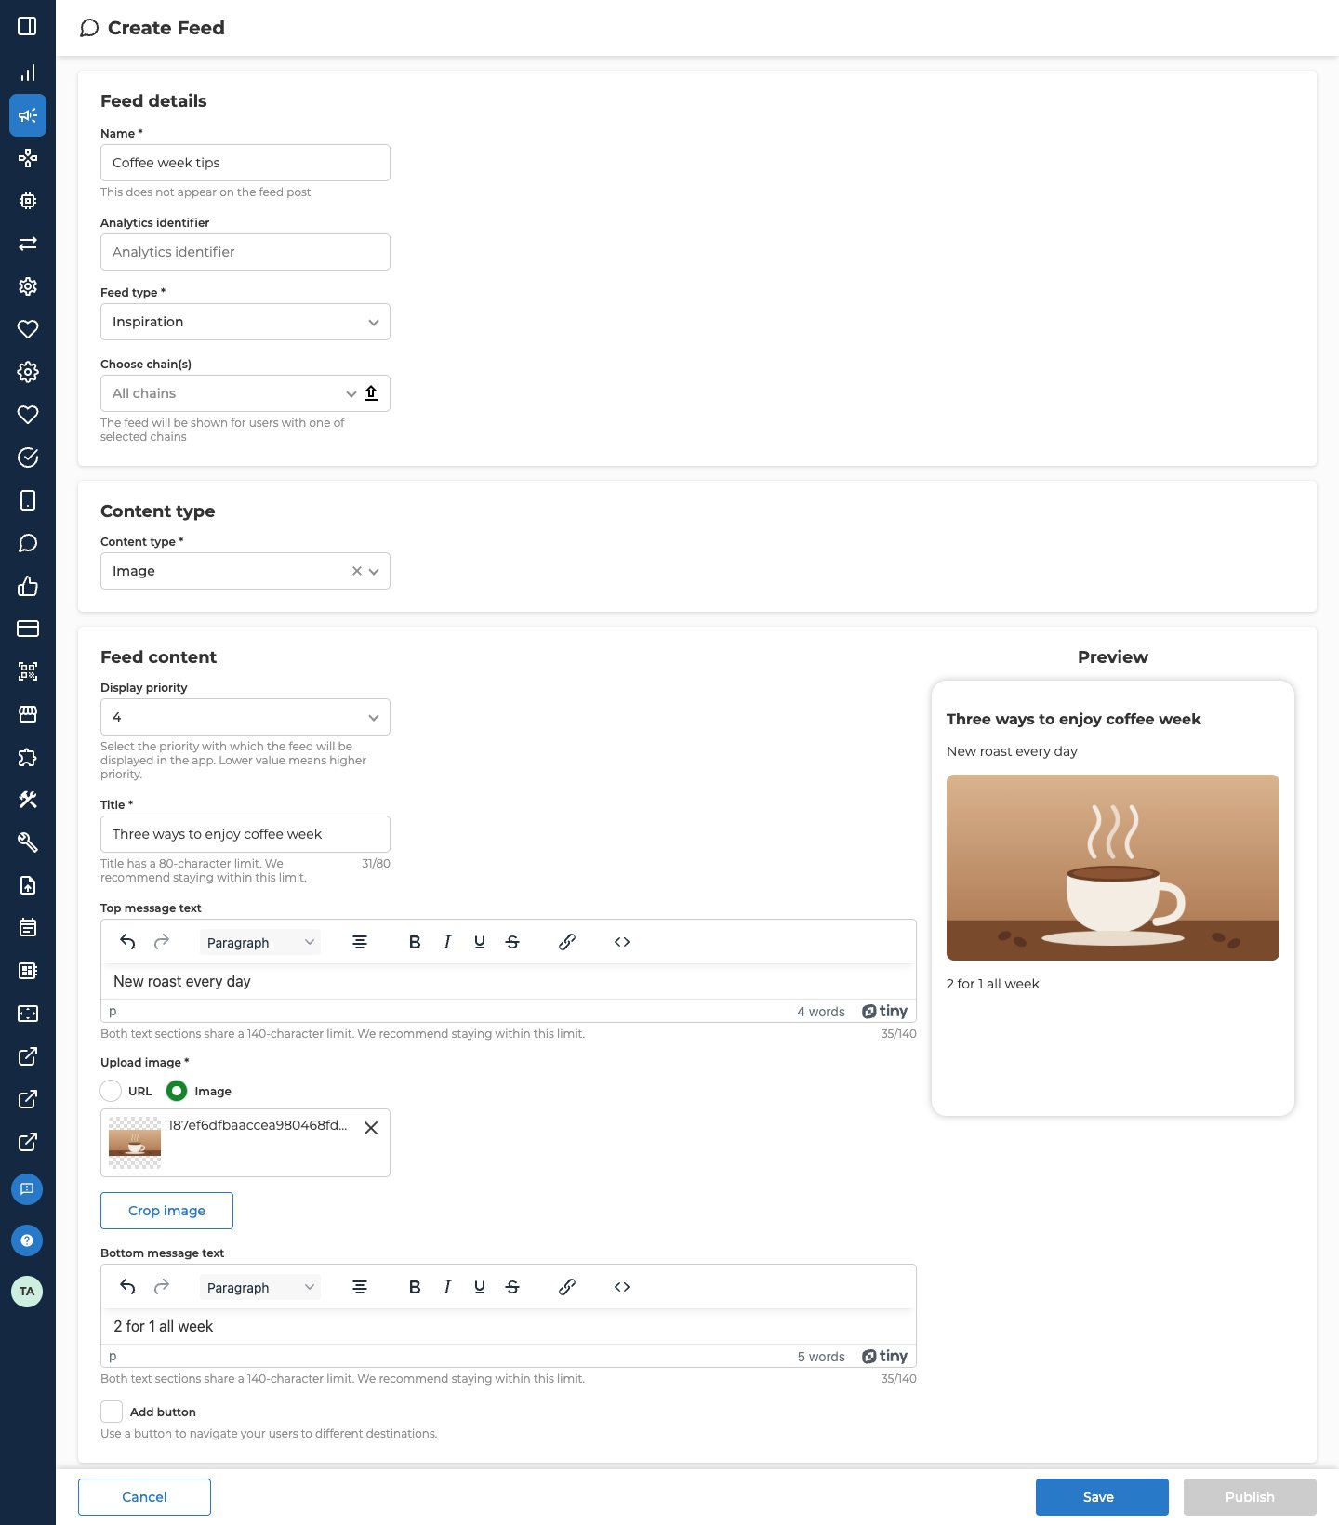Open the analytics bar chart icon
The image size is (1339, 1525).
pos(28,73)
